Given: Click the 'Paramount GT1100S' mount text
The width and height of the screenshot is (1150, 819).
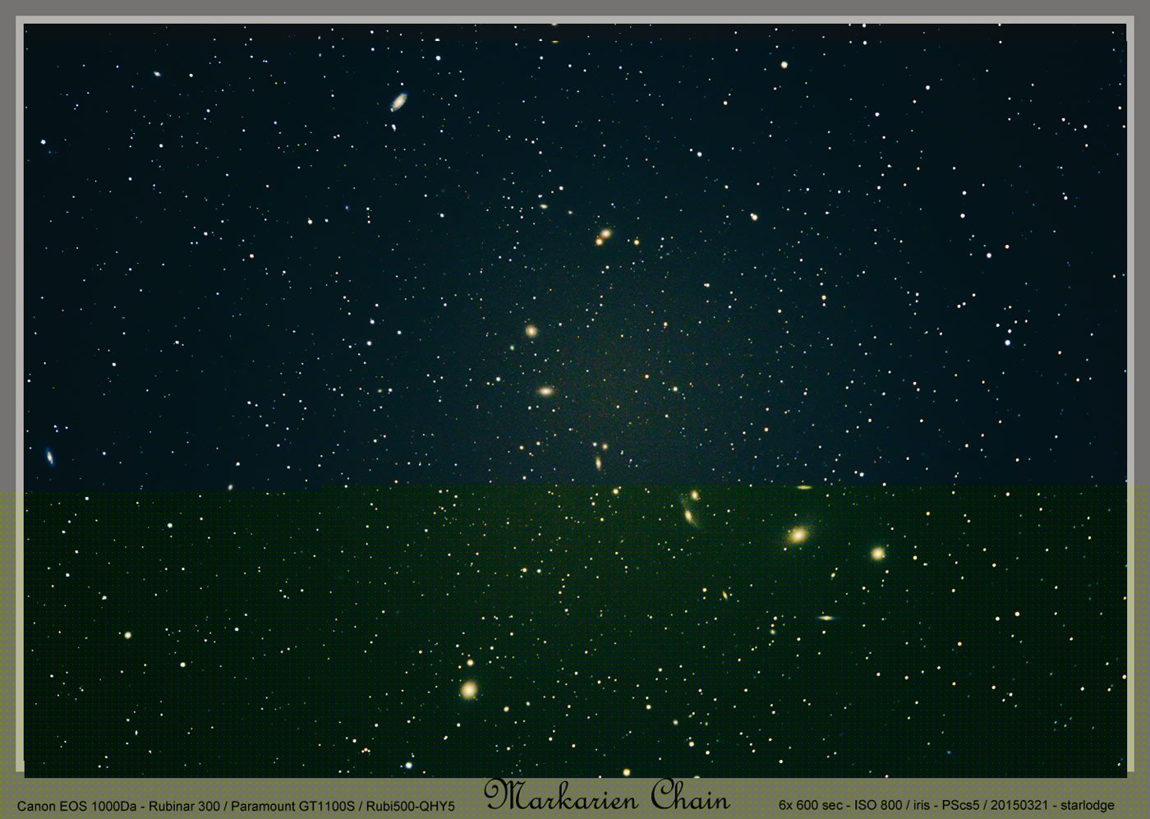Looking at the screenshot, I should tap(293, 807).
